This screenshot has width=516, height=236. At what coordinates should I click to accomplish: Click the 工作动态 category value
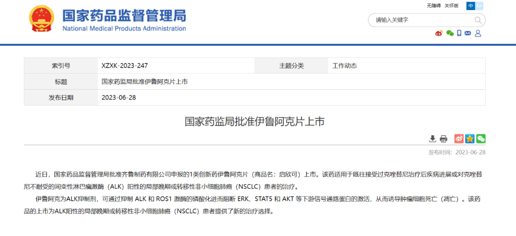pyautogui.click(x=344, y=66)
